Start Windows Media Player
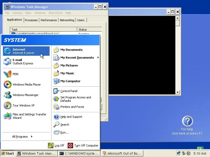The height and width of the screenshot is (157, 210). [x=26, y=85]
